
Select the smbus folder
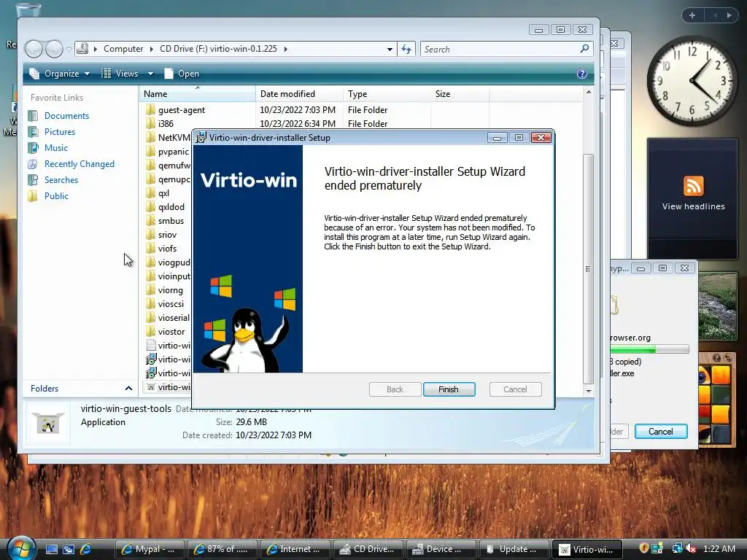coord(171,220)
